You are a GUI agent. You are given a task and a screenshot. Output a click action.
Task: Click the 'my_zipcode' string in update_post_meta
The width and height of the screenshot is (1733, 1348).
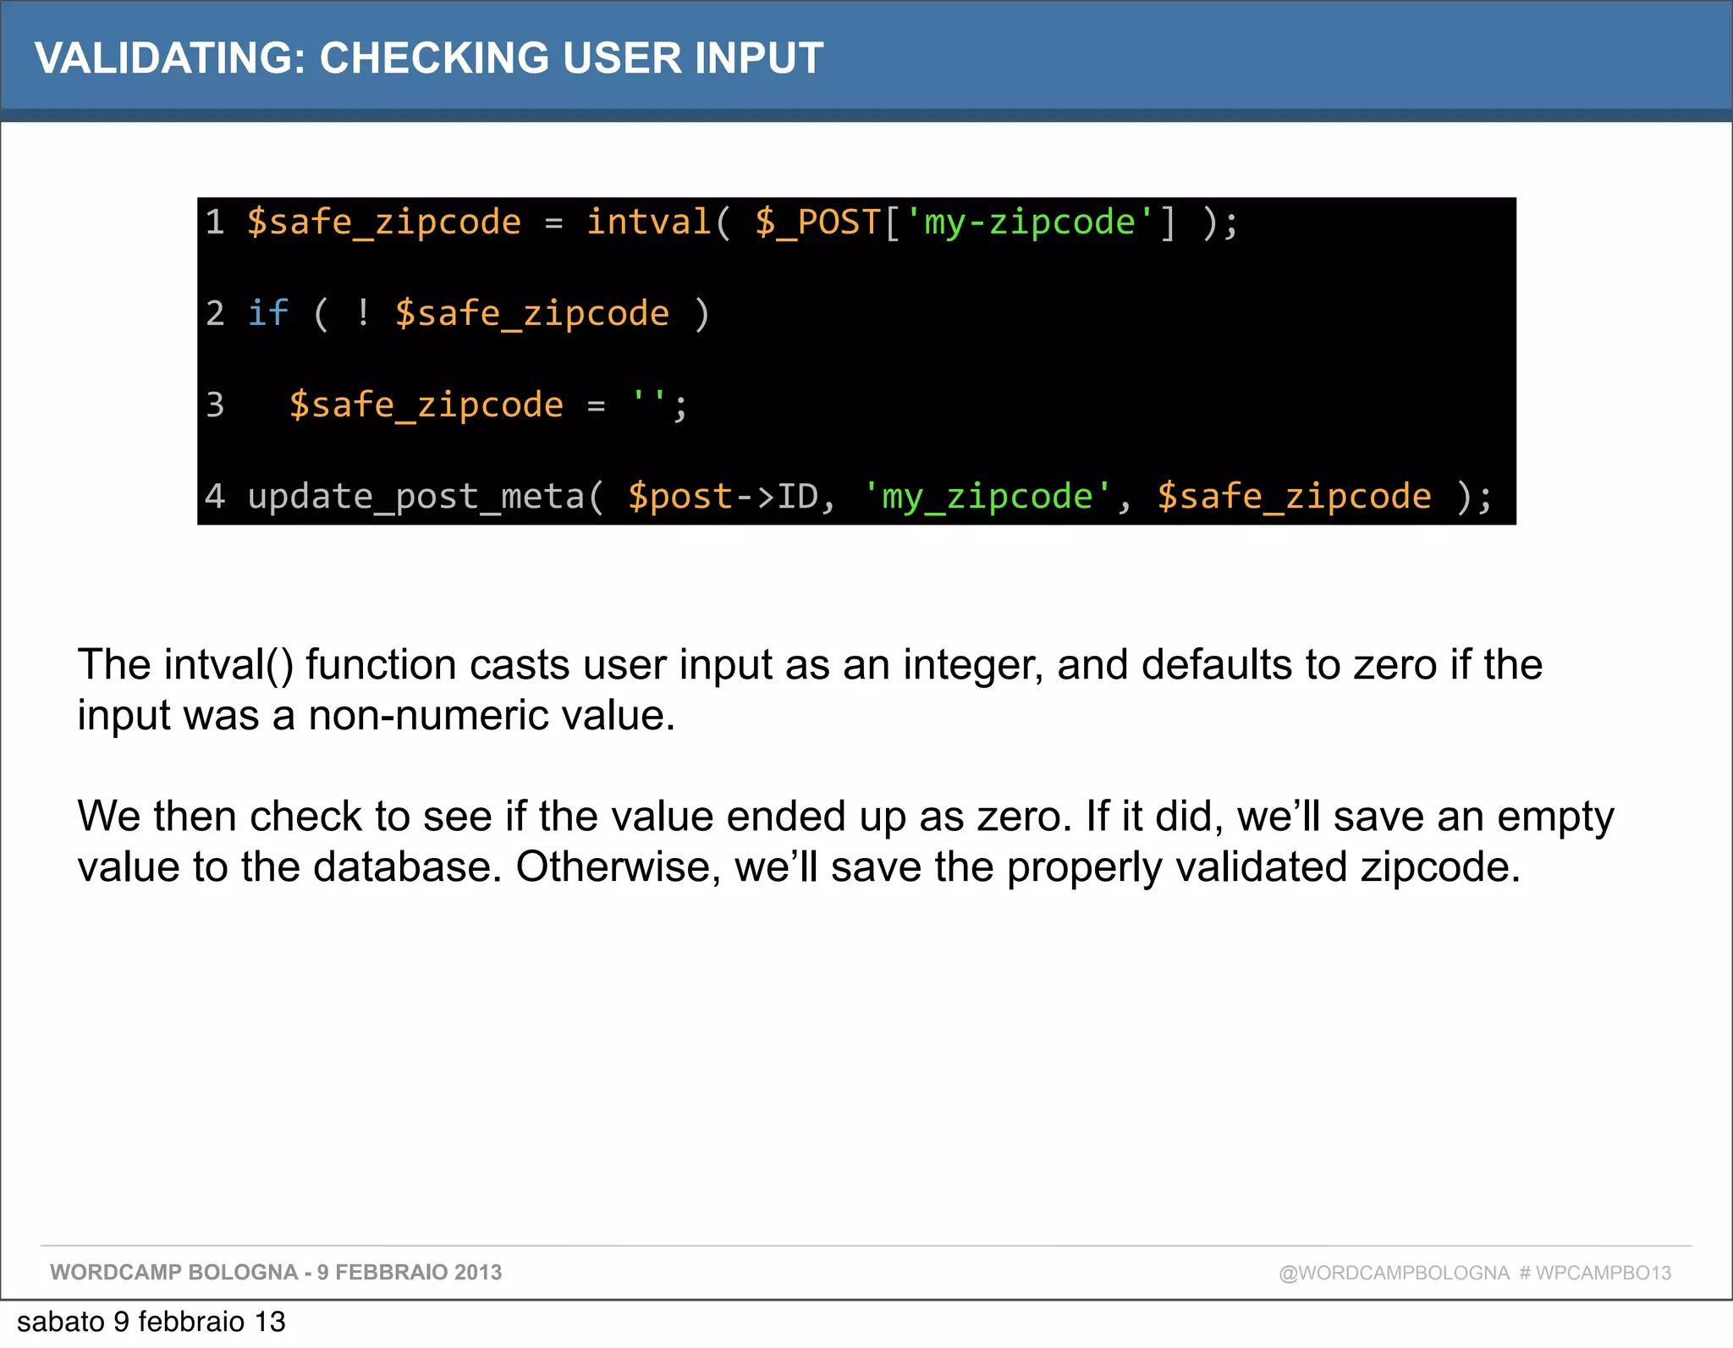[988, 497]
